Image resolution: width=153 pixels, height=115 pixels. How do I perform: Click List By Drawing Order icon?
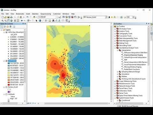coord(2,27)
